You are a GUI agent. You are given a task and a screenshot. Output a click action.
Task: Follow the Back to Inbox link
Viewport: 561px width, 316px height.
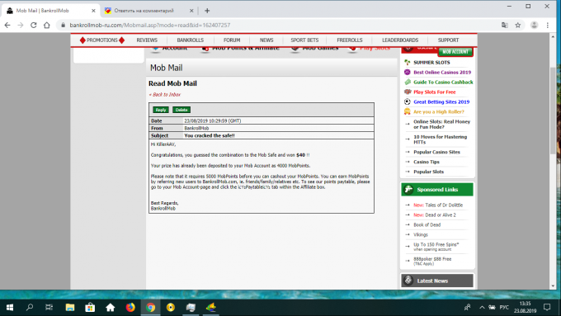pos(164,95)
